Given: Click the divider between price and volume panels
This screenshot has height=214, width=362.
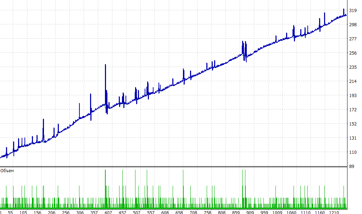Looking at the screenshot, I should pyautogui.click(x=173, y=167).
